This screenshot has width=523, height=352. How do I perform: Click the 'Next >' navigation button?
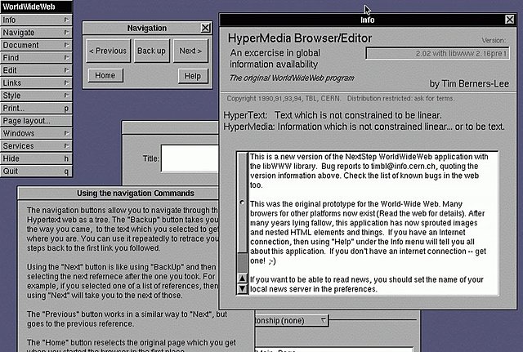pos(190,51)
